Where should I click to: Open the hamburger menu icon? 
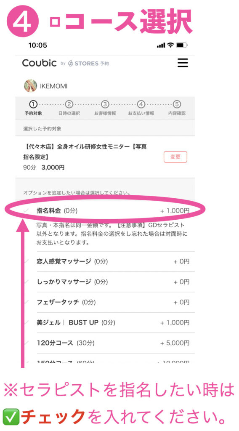[183, 63]
